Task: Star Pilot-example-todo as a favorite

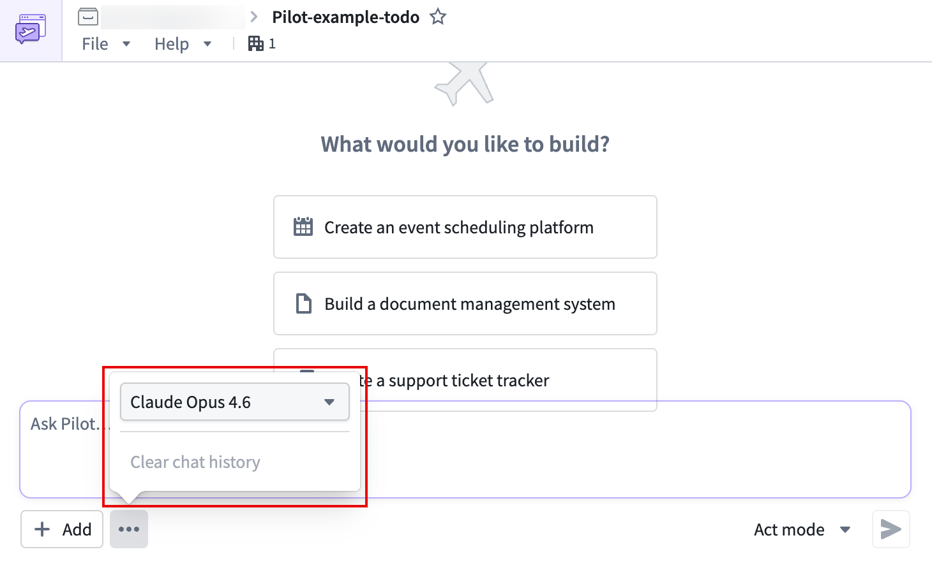Action: click(438, 17)
